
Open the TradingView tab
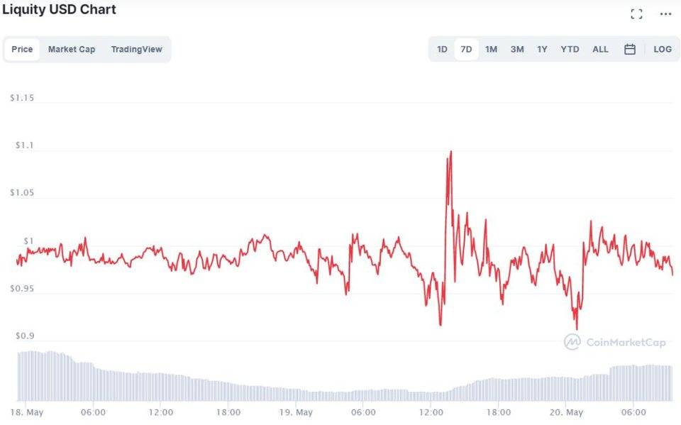[x=136, y=49]
